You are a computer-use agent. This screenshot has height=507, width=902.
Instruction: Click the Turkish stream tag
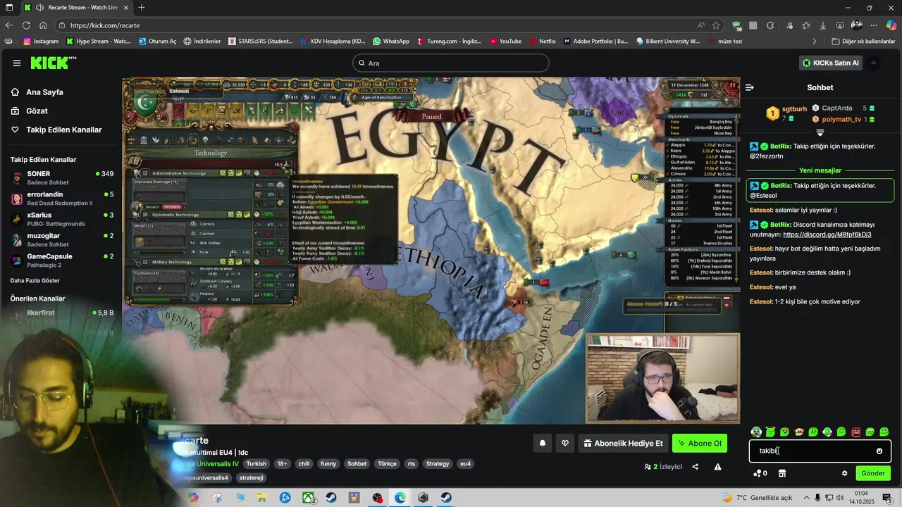[257, 464]
